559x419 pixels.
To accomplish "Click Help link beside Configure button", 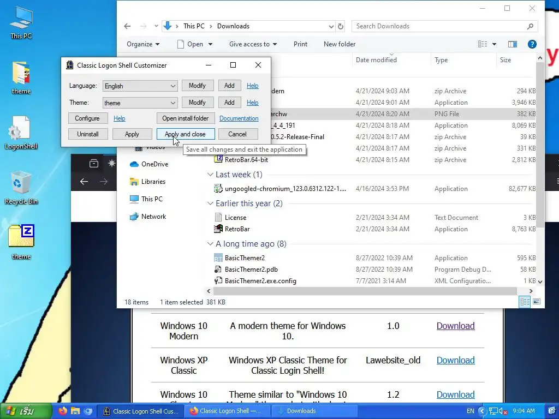I will coord(119,118).
